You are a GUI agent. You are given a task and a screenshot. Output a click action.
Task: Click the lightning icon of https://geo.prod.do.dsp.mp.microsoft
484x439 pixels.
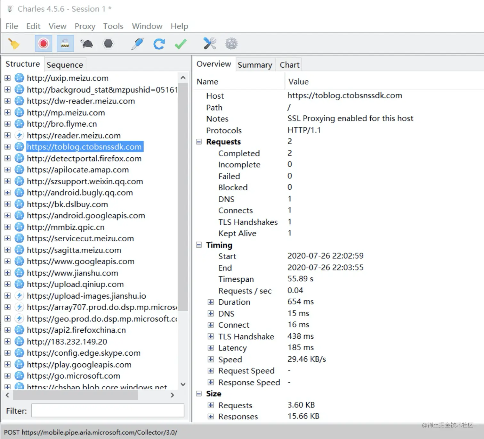coord(19,319)
